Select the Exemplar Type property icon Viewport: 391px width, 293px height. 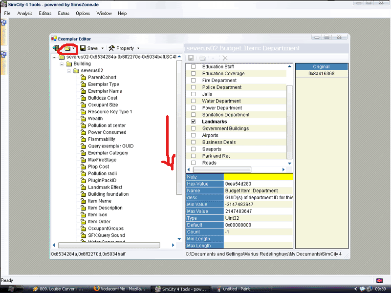tap(83, 84)
